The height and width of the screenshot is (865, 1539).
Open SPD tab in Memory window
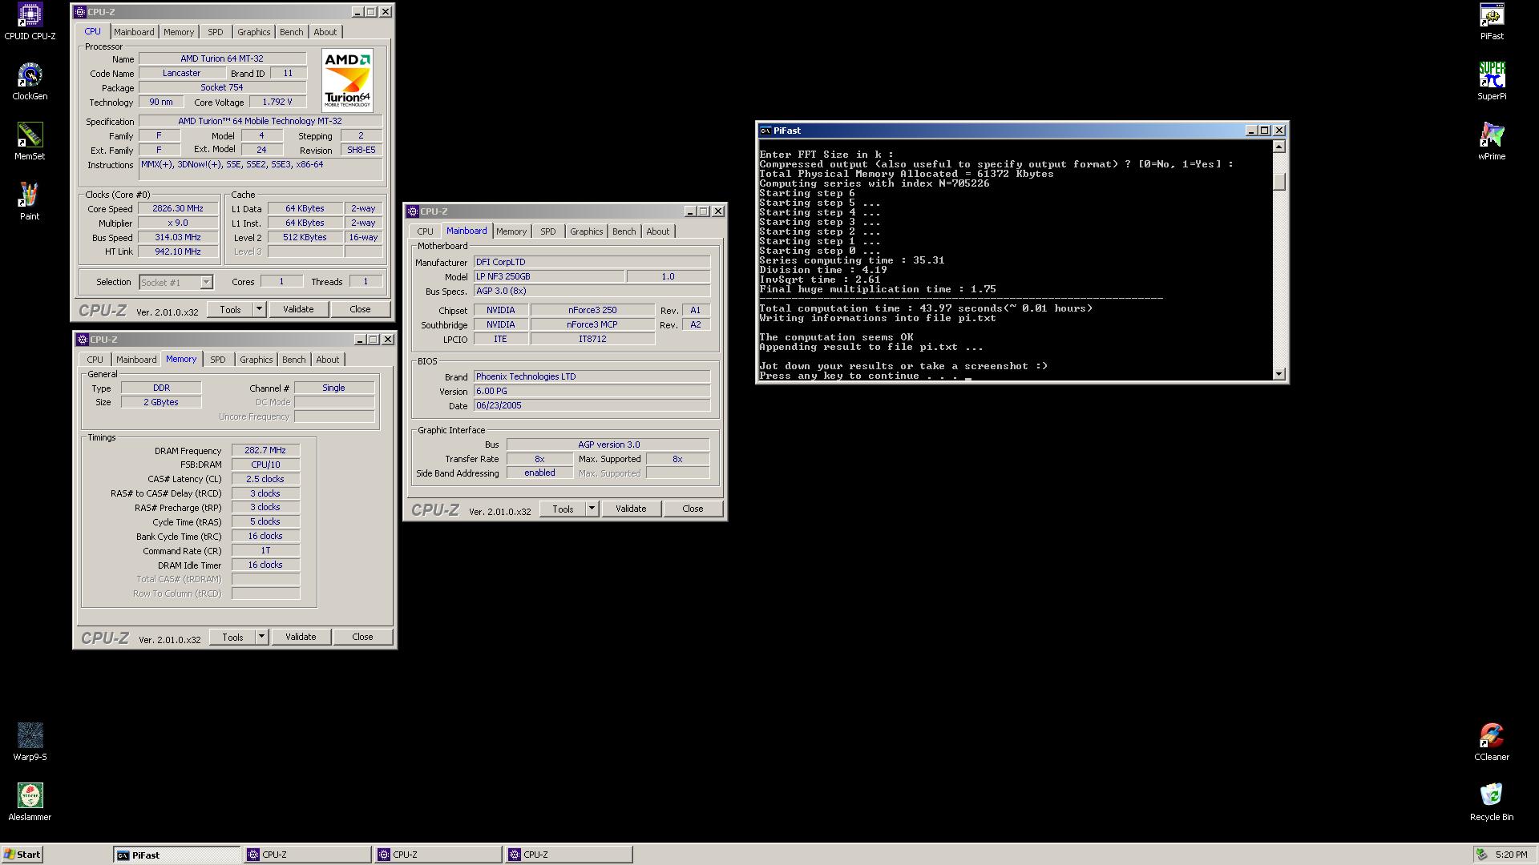[x=218, y=360]
